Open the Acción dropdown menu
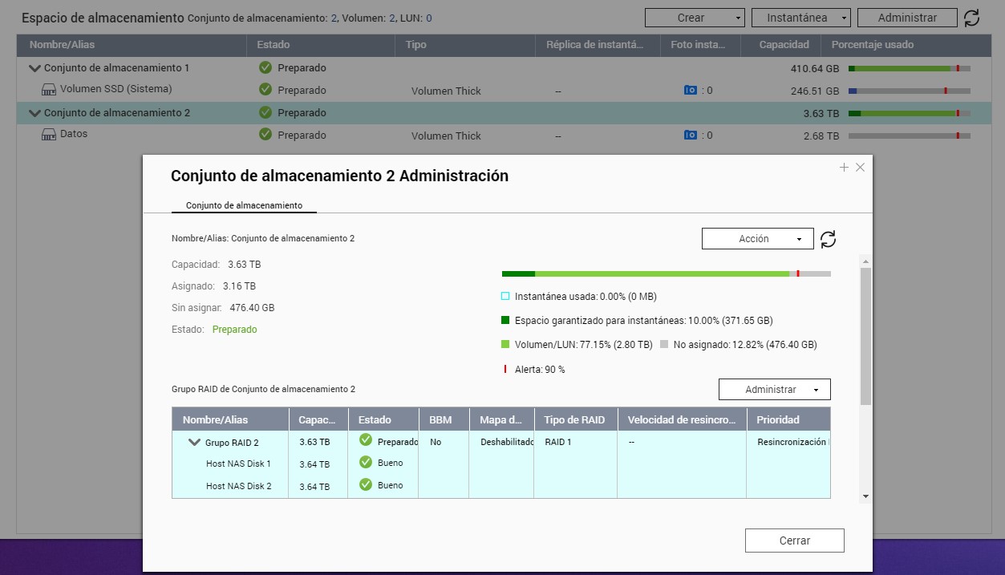The width and height of the screenshot is (1005, 575). (757, 239)
